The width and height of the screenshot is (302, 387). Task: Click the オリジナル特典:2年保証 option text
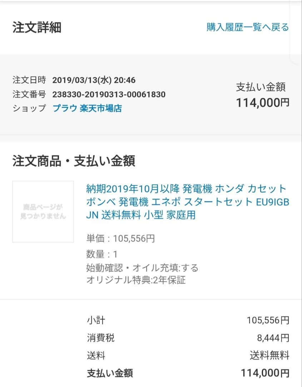[136, 280]
